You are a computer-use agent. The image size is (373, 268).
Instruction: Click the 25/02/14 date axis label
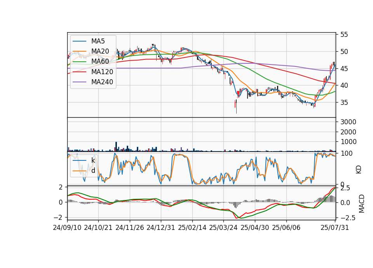click(x=192, y=228)
